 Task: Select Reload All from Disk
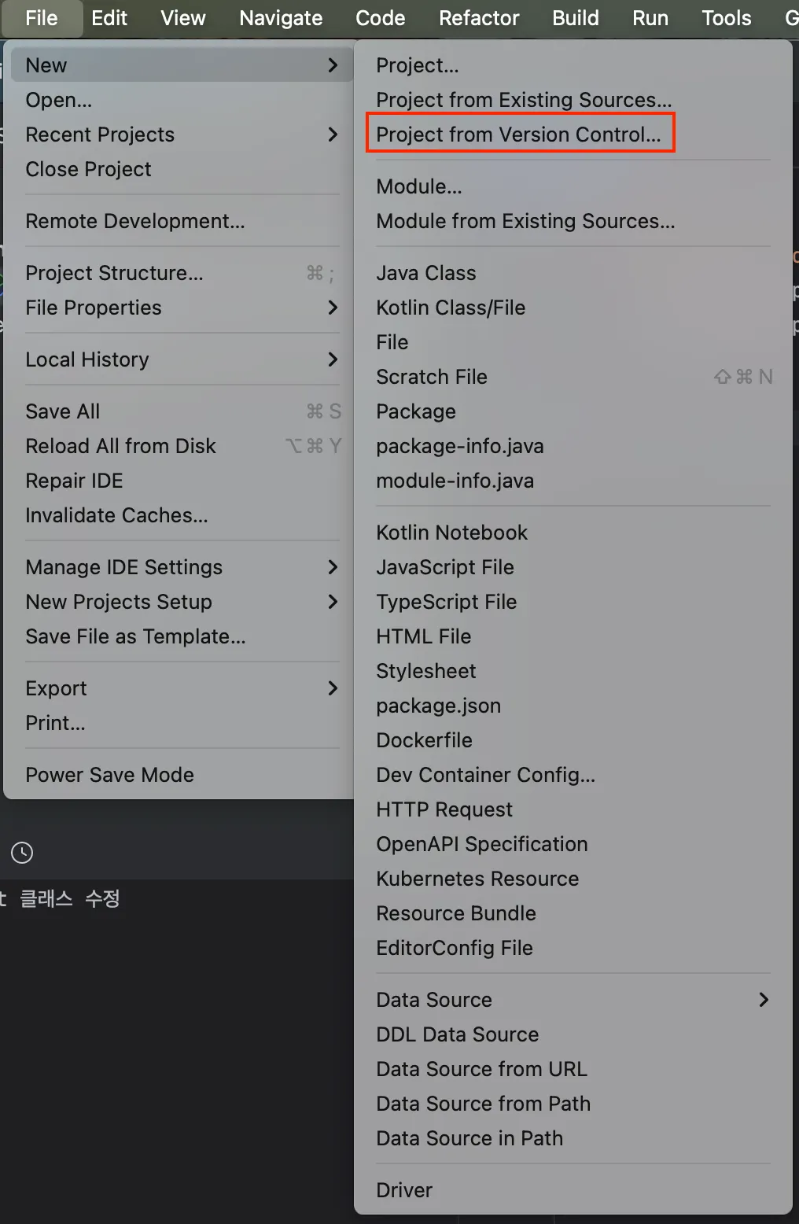(x=120, y=446)
